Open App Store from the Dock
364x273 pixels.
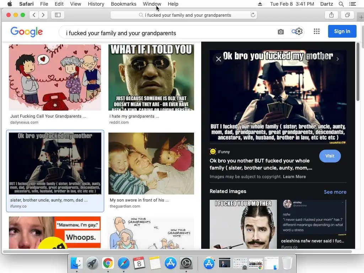(171, 263)
